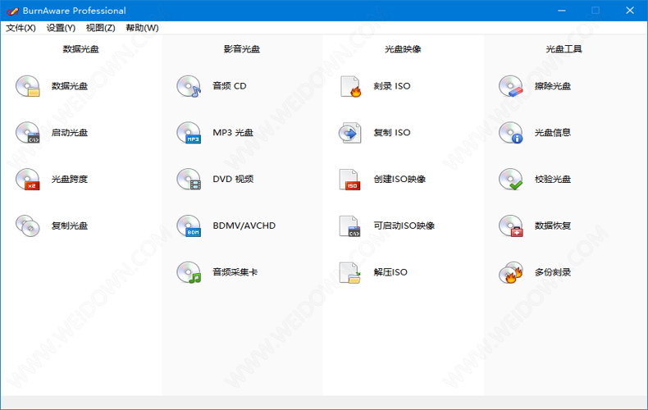Open the 数据光盘 data disc icon
Viewport: 648px width, 410px height.
[x=28, y=86]
